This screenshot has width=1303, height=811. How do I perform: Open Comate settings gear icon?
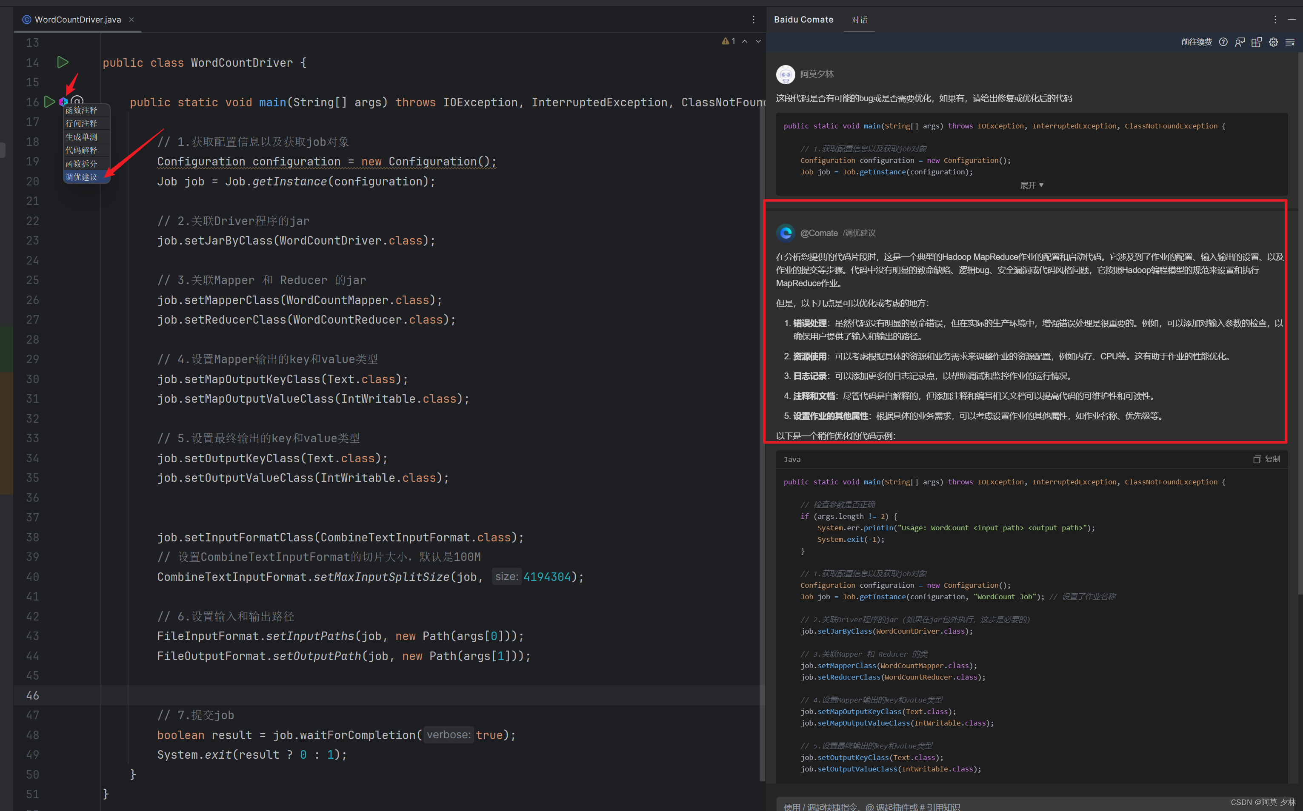pyautogui.click(x=1273, y=42)
